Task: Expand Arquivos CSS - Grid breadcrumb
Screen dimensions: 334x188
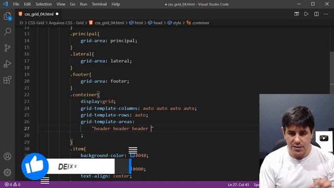Action: [66, 23]
